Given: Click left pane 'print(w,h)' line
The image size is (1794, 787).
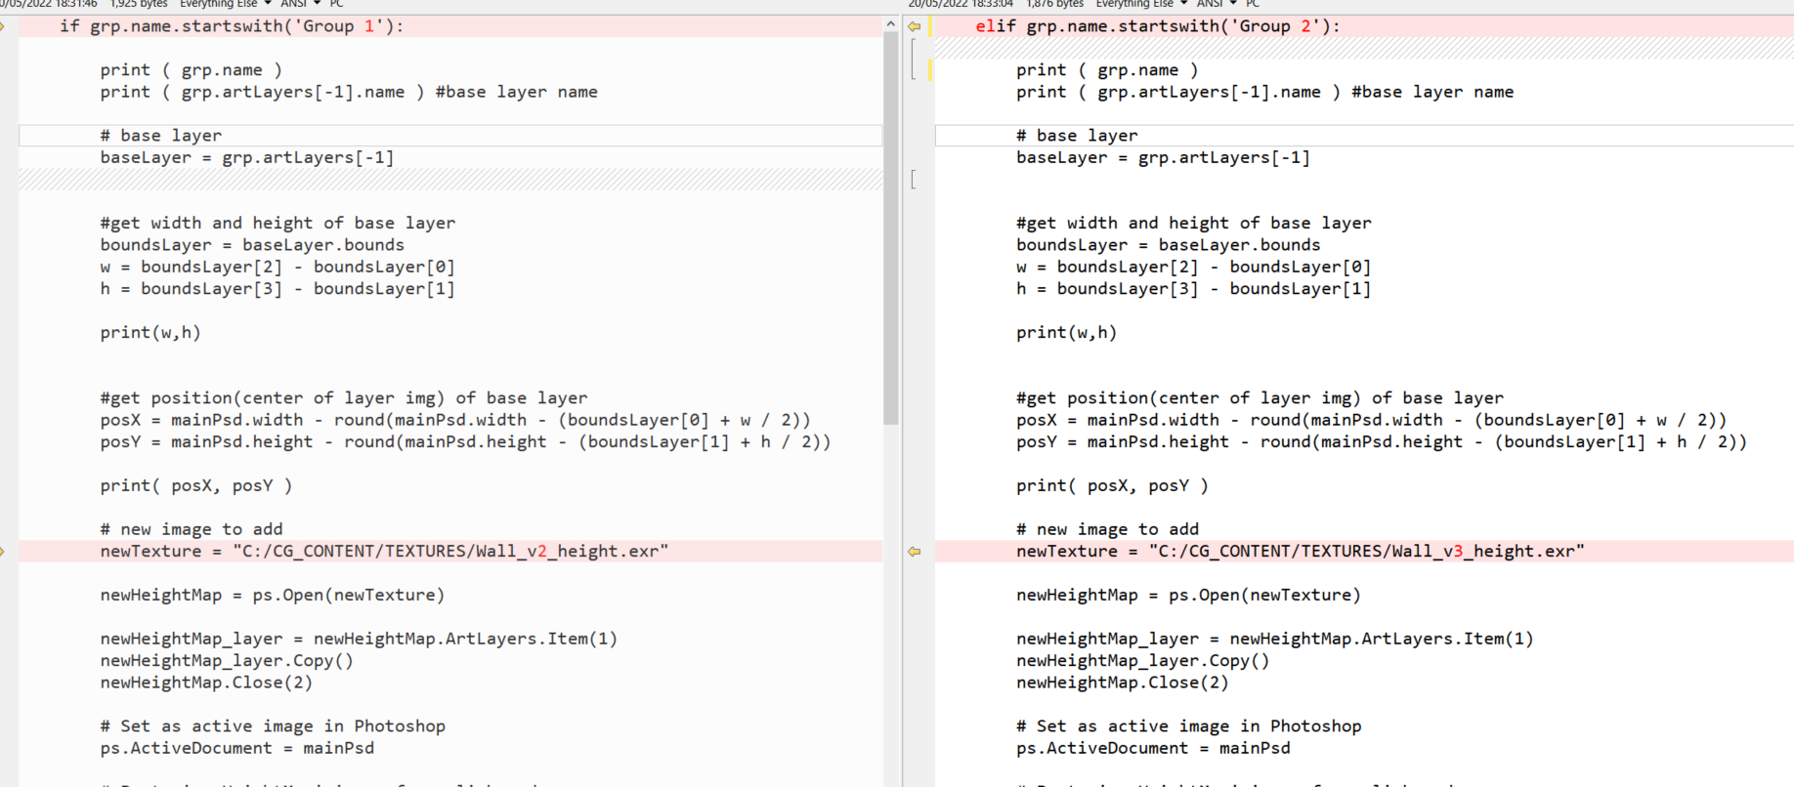Looking at the screenshot, I should (x=150, y=333).
